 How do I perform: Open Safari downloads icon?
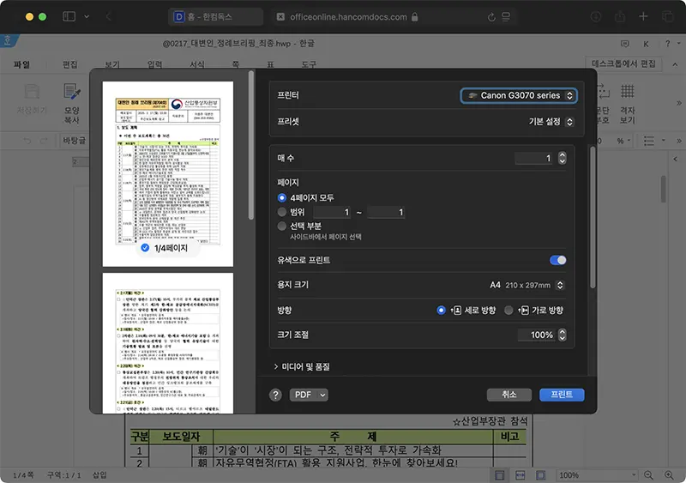[x=595, y=16]
